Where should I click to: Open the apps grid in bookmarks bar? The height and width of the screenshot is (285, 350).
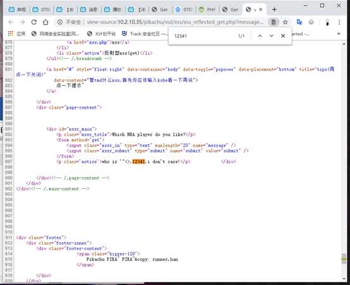coord(10,33)
